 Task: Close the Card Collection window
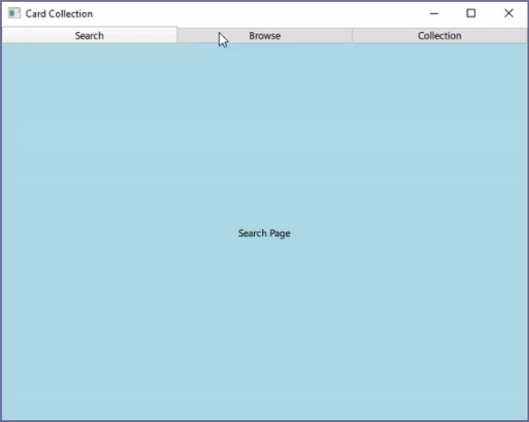(509, 14)
